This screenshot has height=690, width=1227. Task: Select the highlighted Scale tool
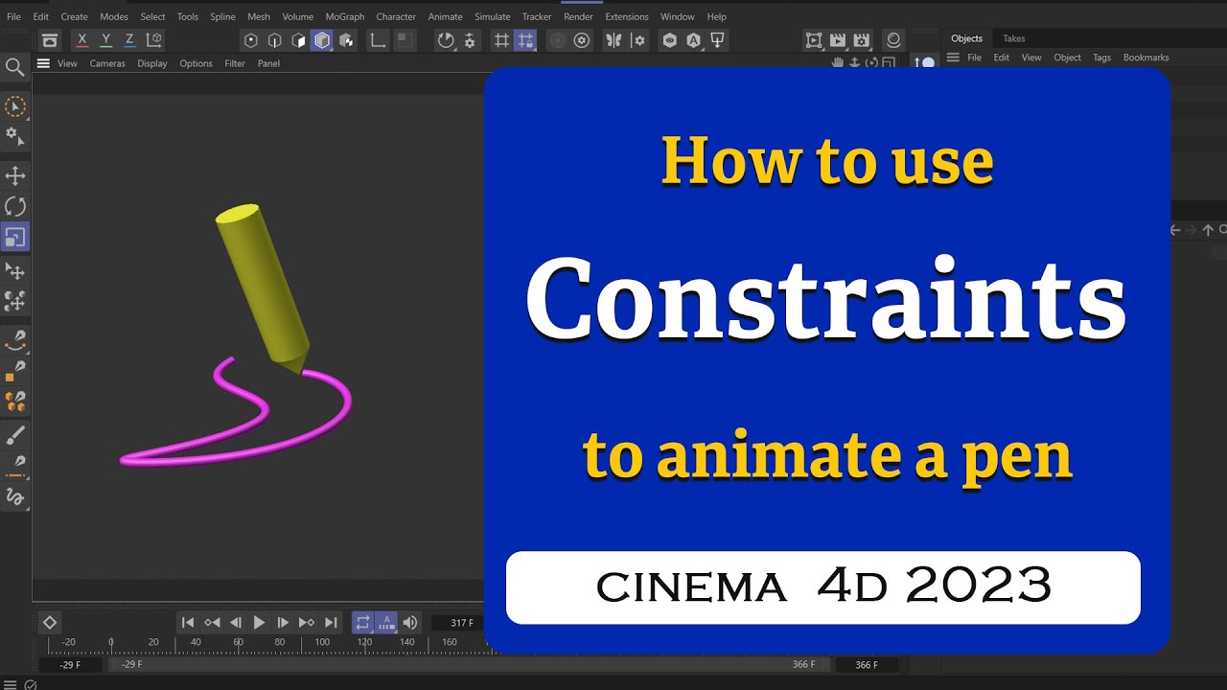tap(14, 237)
